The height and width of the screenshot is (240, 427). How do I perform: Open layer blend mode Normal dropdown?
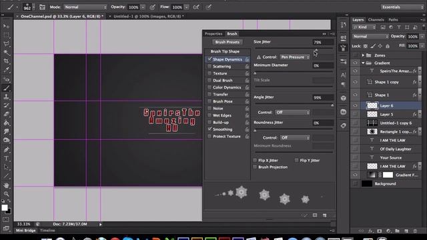tap(370, 37)
